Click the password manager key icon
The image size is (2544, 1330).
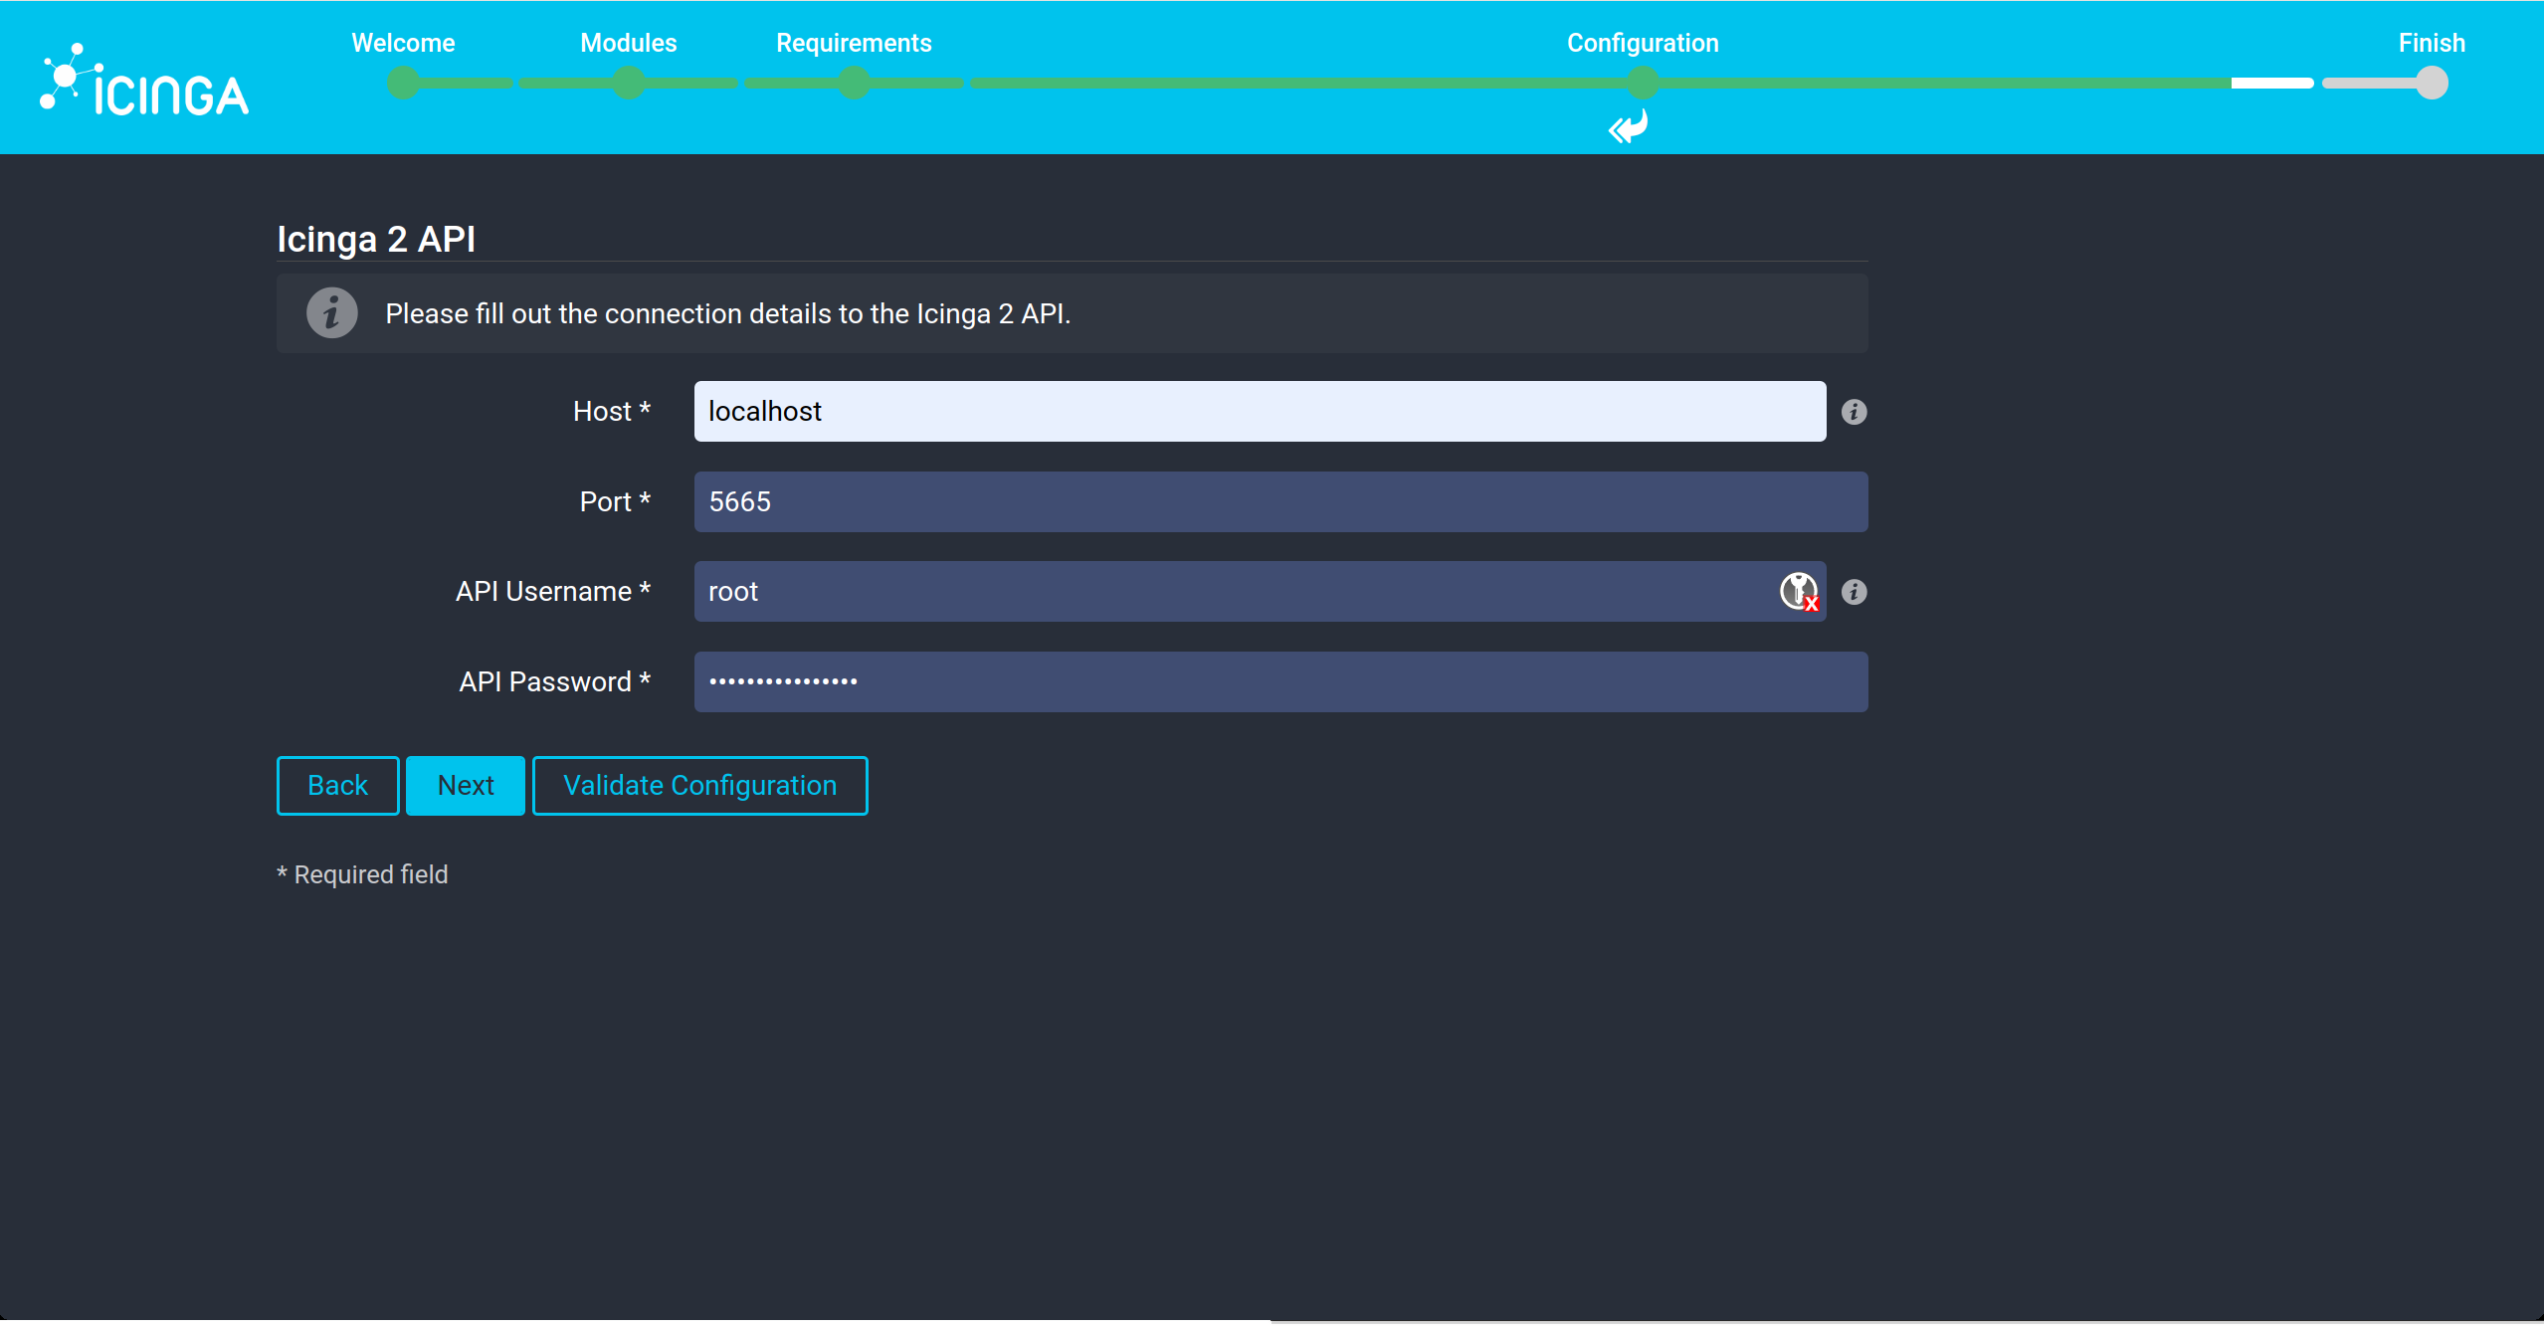1799,592
